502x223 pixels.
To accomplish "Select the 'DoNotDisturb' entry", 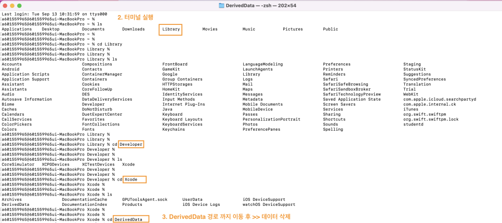I will pyautogui.click(x=97, y=109).
